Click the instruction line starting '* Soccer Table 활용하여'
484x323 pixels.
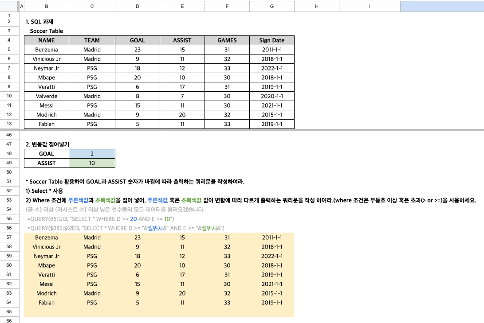(135, 182)
